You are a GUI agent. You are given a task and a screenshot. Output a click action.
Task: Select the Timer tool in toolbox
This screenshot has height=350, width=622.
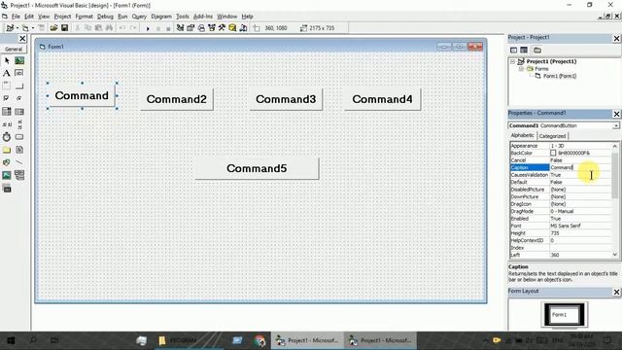pos(7,137)
